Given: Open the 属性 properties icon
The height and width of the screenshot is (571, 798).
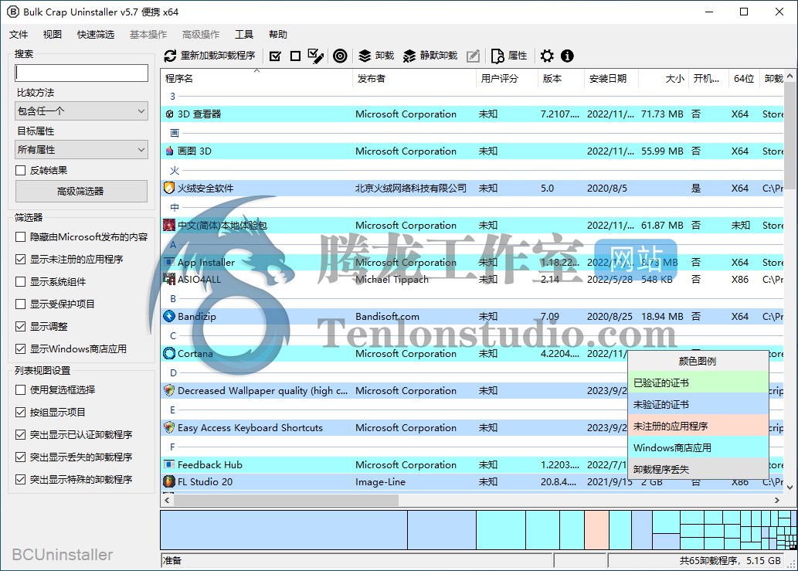Looking at the screenshot, I should pyautogui.click(x=497, y=56).
